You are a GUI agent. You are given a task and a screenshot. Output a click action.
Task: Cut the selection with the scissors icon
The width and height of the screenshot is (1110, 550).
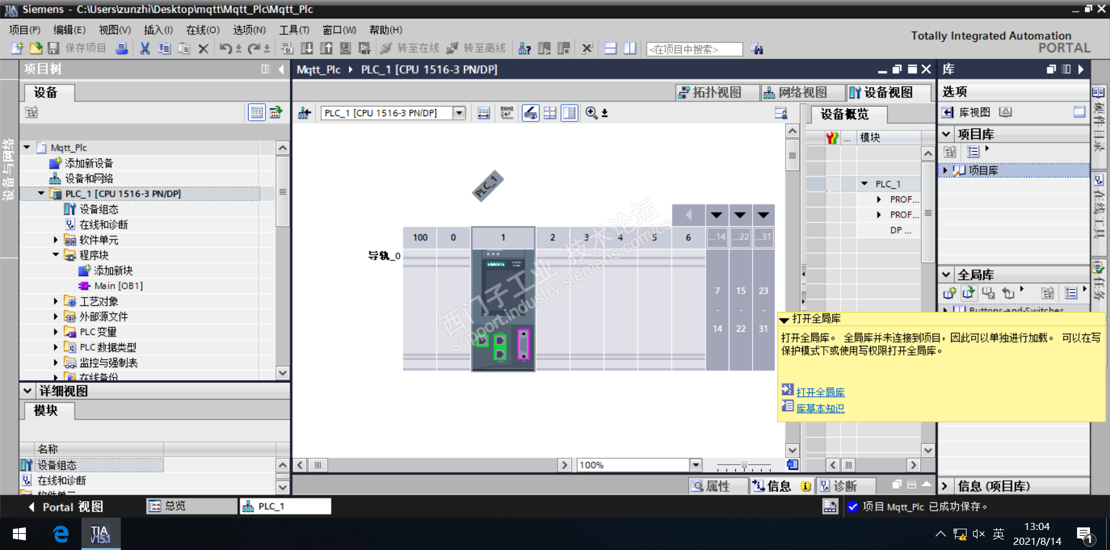pyautogui.click(x=145, y=48)
